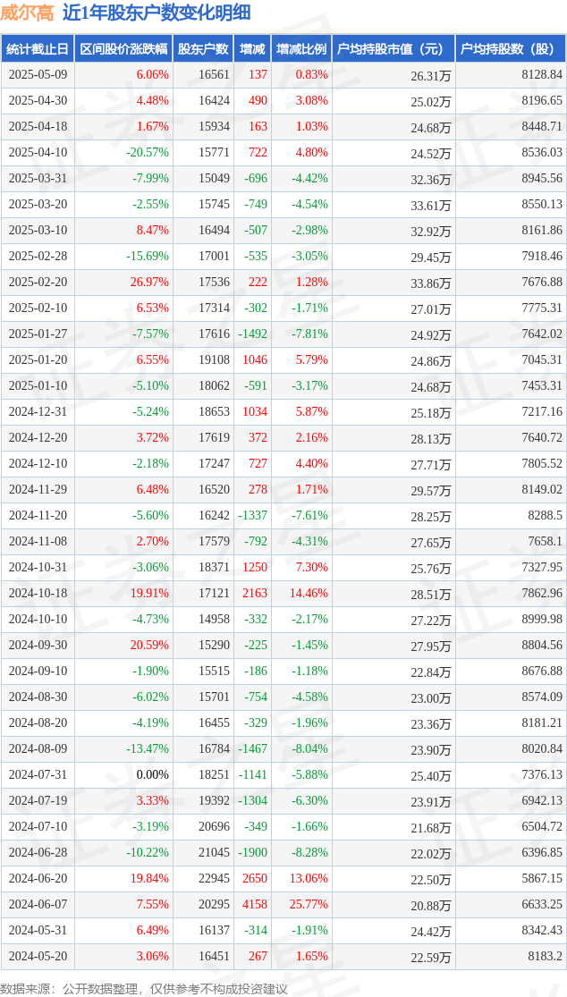The image size is (567, 997).
Task: Select the 股东户数 column header
Action: (203, 48)
